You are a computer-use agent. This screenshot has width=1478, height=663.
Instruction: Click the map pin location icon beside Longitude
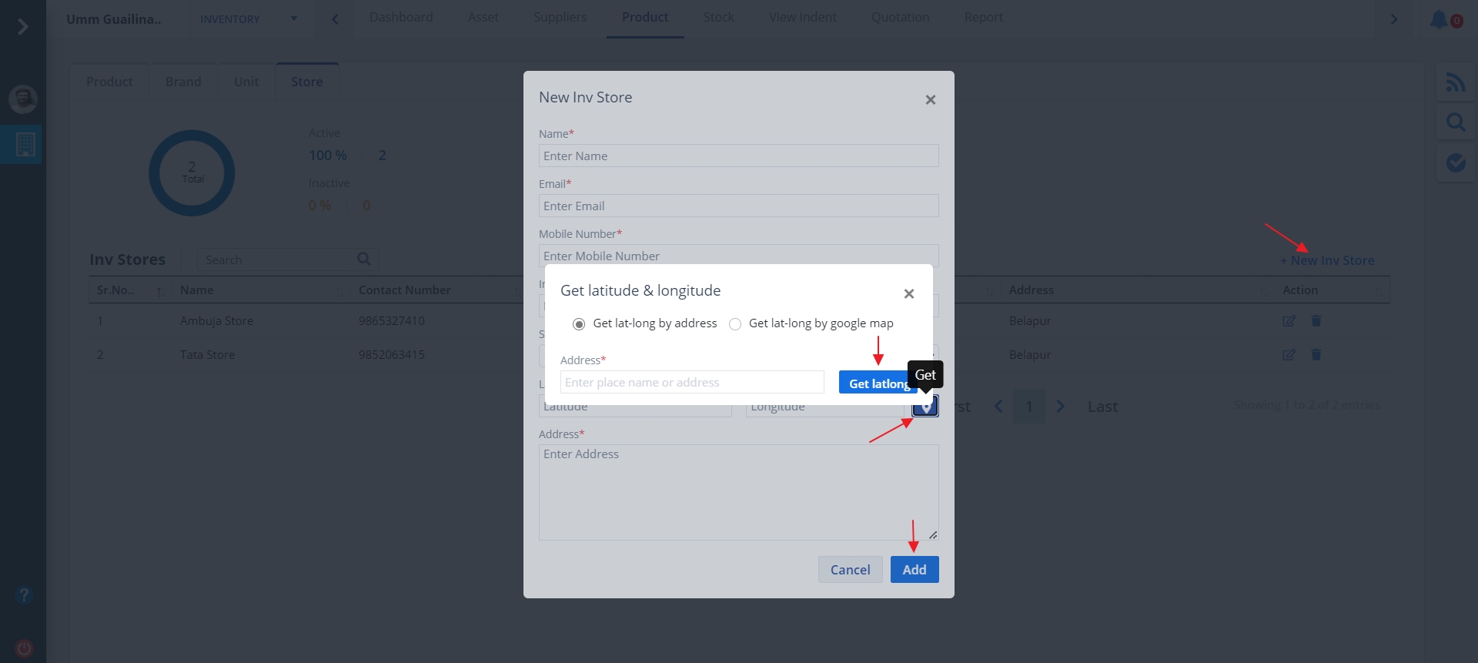(925, 406)
